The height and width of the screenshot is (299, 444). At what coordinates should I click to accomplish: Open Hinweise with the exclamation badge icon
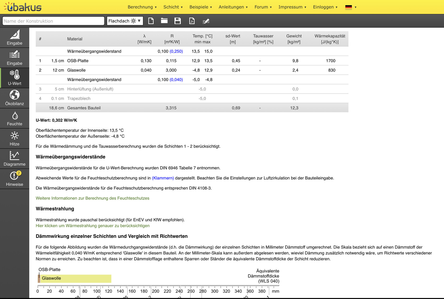coord(15,179)
